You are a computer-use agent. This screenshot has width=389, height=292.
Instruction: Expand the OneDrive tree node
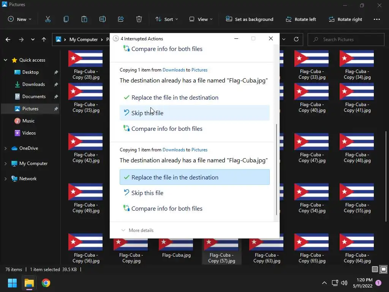click(x=5, y=148)
